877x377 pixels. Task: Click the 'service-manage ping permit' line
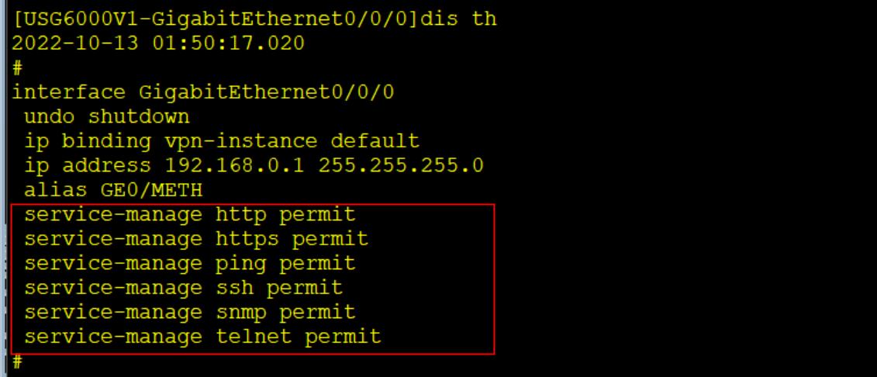(x=189, y=263)
